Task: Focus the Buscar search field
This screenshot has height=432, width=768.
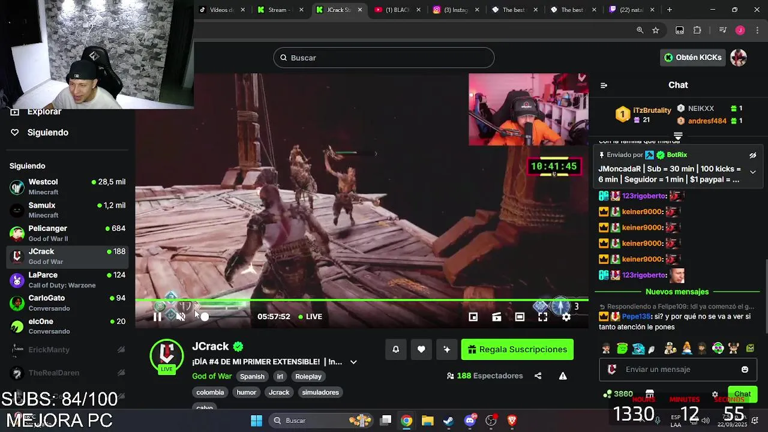Action: [384, 58]
